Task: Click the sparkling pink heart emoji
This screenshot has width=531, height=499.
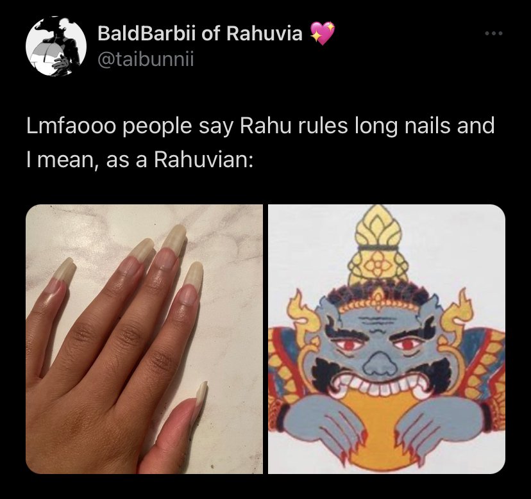Action: (322, 33)
